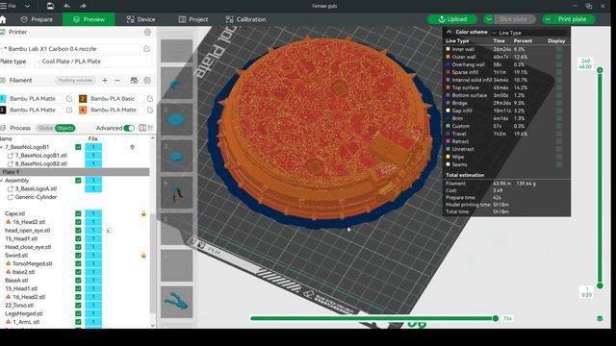Switch to the Preview tab

point(89,19)
